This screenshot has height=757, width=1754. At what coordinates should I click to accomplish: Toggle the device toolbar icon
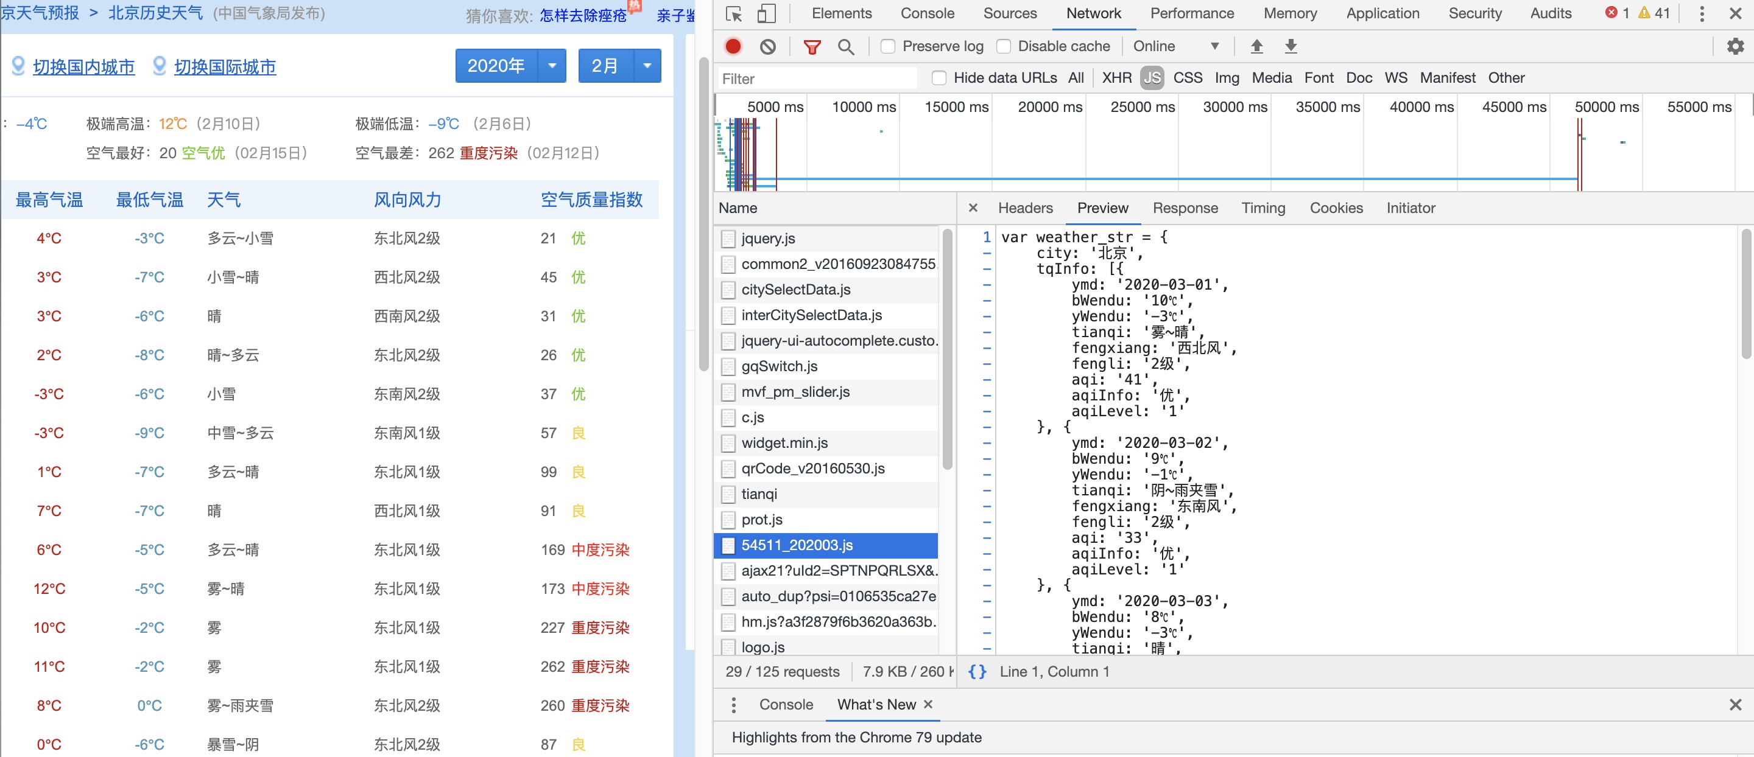[x=767, y=13]
